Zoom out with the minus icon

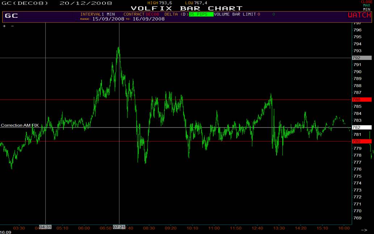(12, 26)
